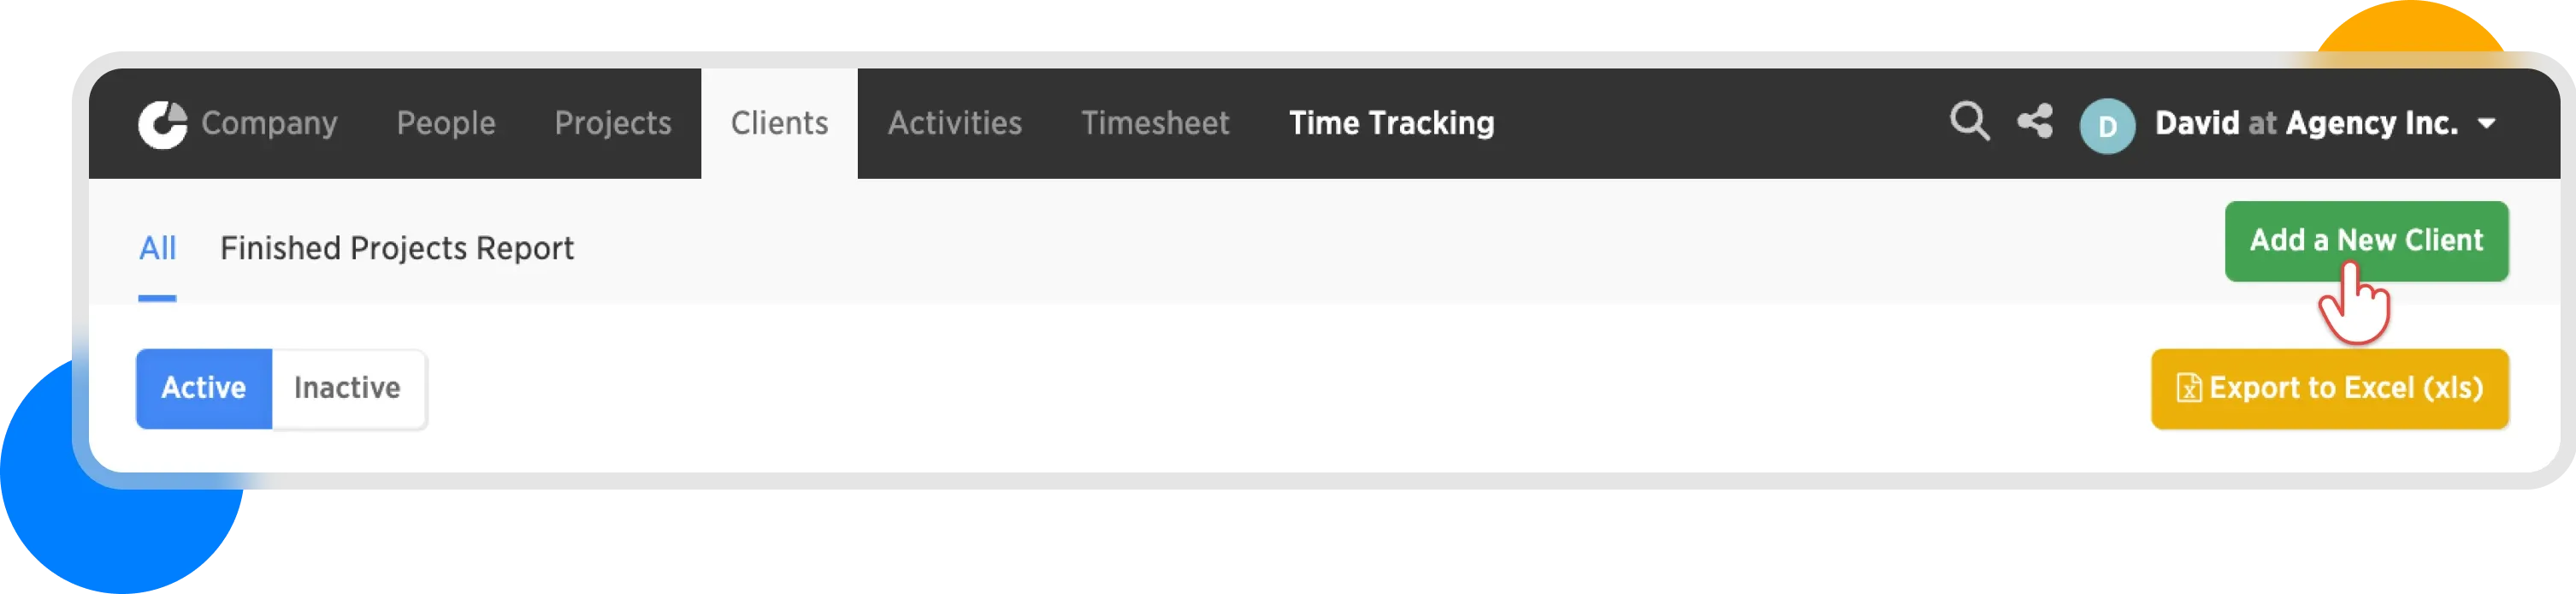Switch the filter to Inactive clients
The width and height of the screenshot is (2576, 594).
pyautogui.click(x=347, y=388)
